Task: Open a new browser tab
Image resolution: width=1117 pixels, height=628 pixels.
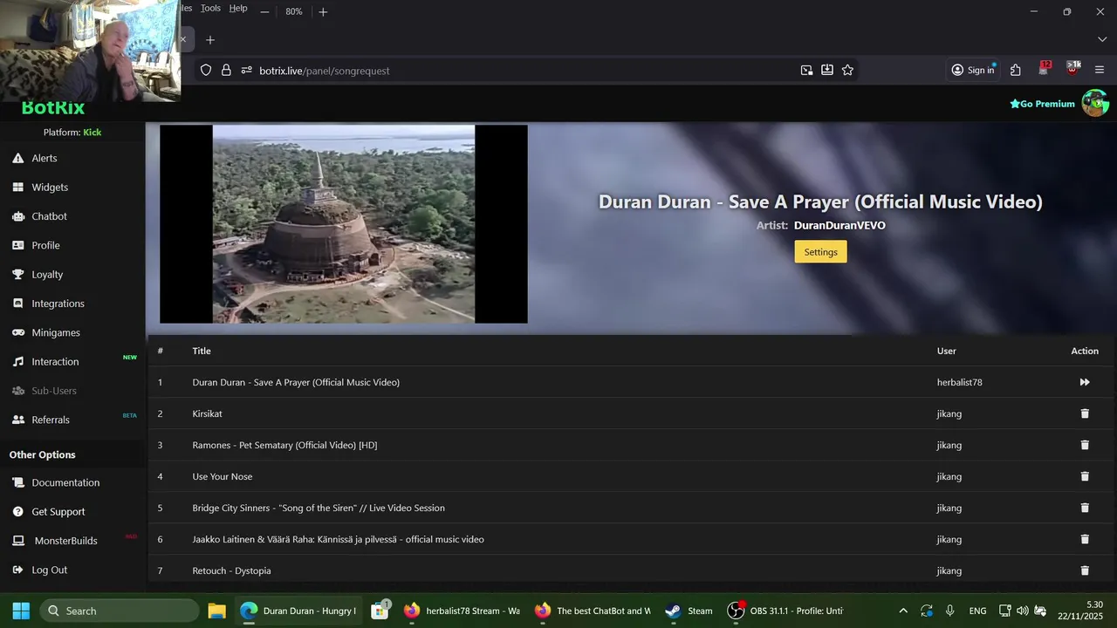Action: coord(210,39)
